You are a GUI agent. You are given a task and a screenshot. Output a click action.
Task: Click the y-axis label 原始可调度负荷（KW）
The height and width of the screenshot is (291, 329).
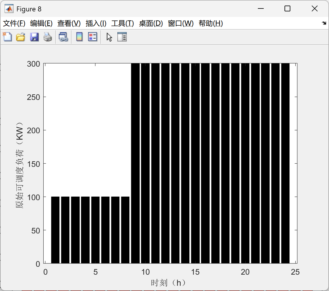point(19,165)
